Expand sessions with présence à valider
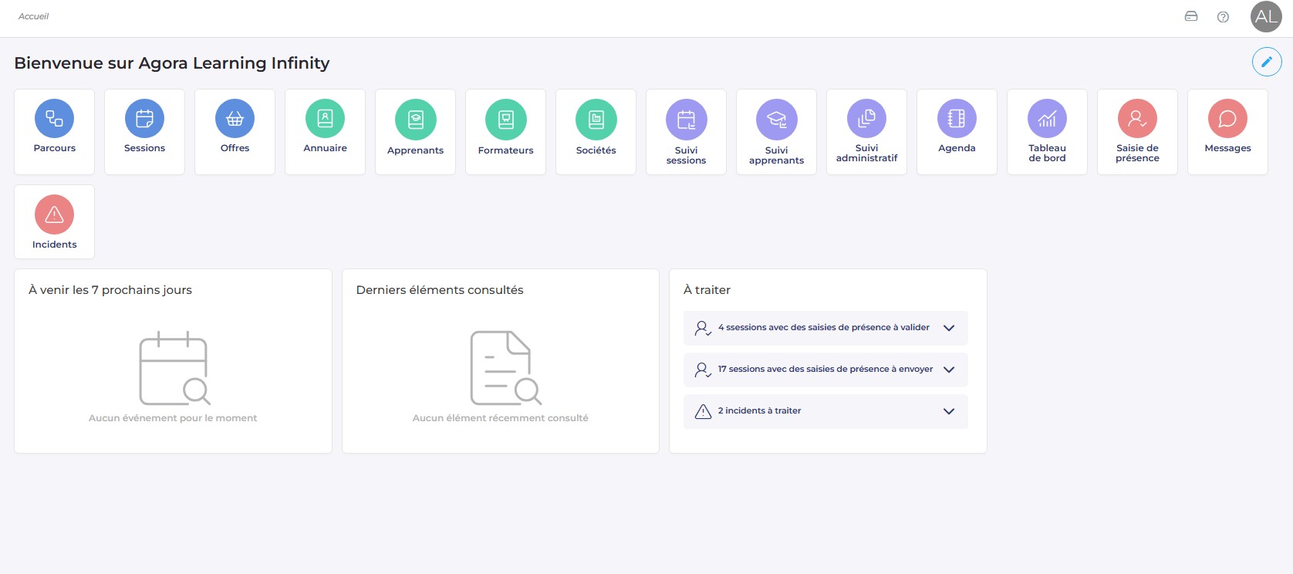This screenshot has width=1293, height=574. click(x=949, y=328)
